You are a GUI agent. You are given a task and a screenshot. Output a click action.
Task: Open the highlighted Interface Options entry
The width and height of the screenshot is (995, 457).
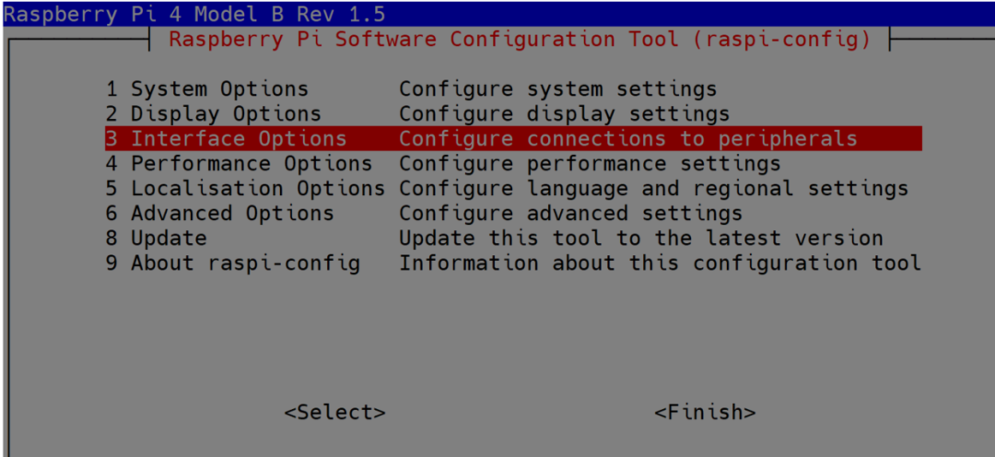pos(226,139)
